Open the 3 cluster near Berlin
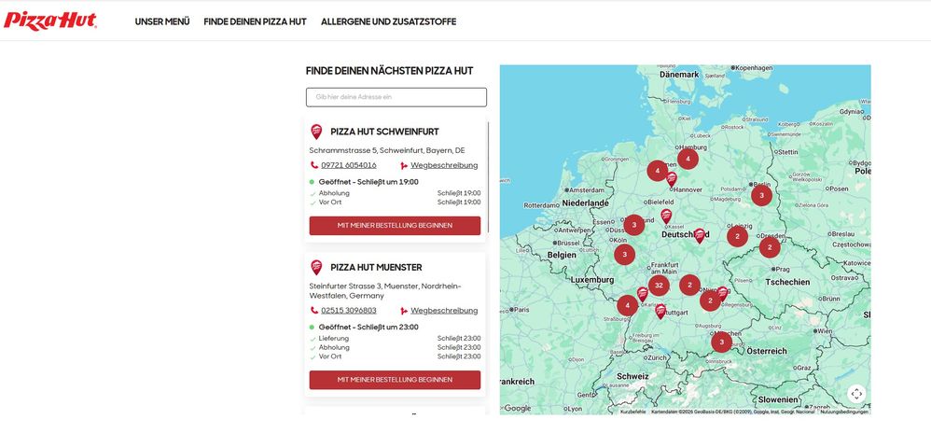Viewport: 931px width, 433px height. pos(762,195)
